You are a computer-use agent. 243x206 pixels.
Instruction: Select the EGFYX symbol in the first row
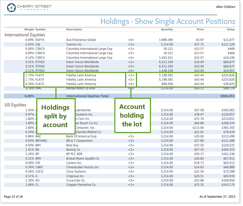41,40
